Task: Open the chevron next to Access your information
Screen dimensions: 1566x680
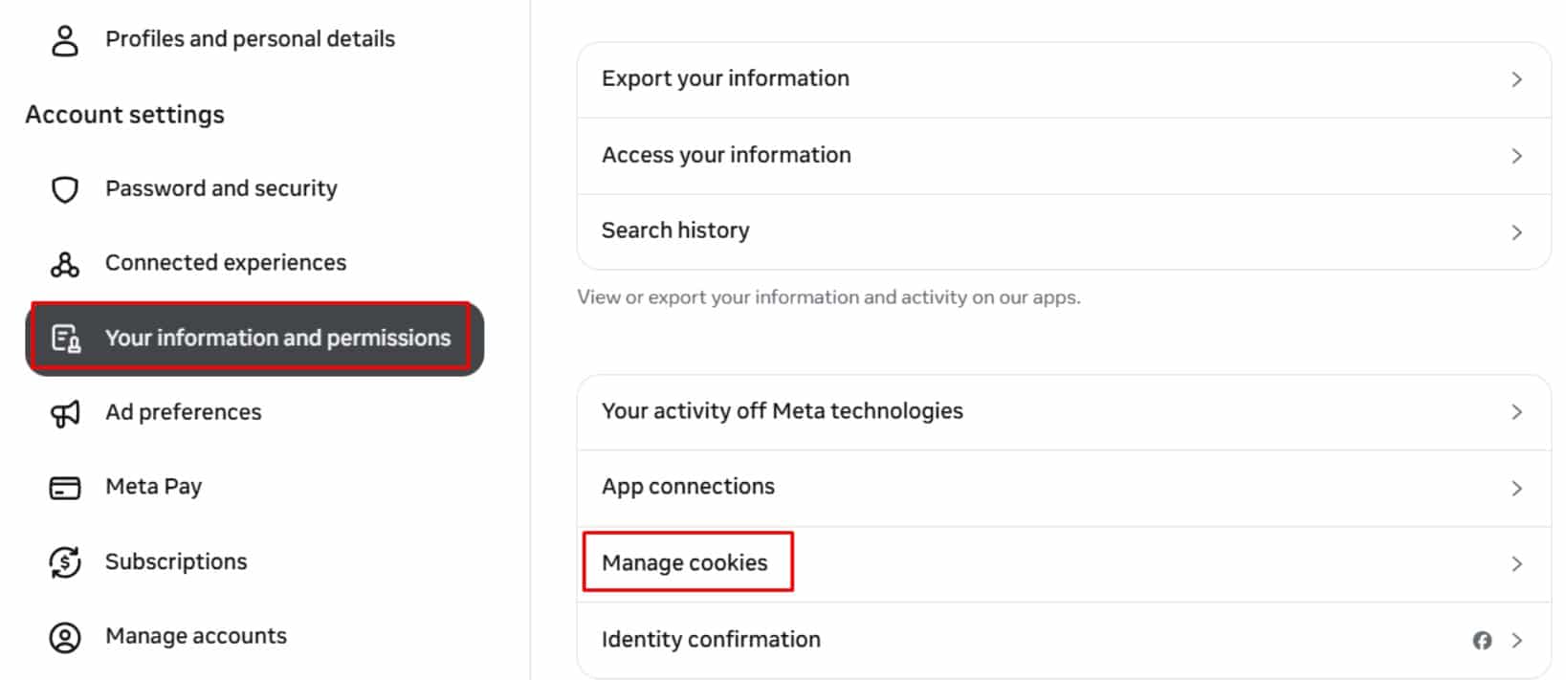Action: (x=1516, y=156)
